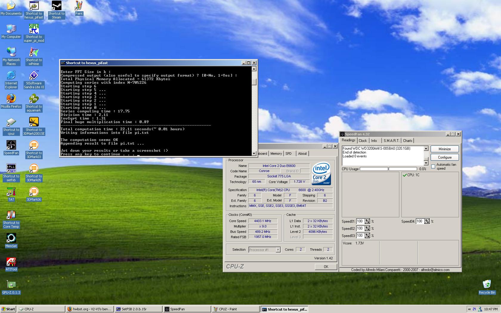Launch GPU-Z.0.1.3 desktop icon
Viewport: 501px width, 313px height.
click(x=11, y=287)
